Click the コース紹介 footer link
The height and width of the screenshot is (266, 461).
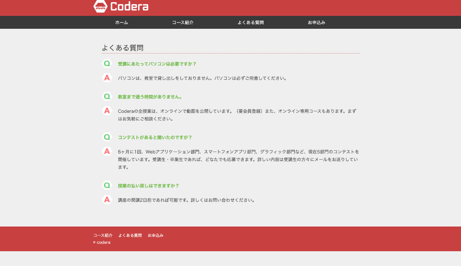(103, 235)
